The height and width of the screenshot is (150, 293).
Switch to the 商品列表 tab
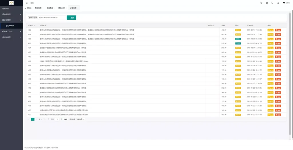click(x=38, y=8)
